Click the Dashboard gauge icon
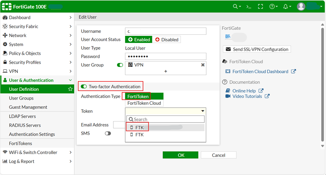This screenshot has width=326, height=175. (5, 18)
